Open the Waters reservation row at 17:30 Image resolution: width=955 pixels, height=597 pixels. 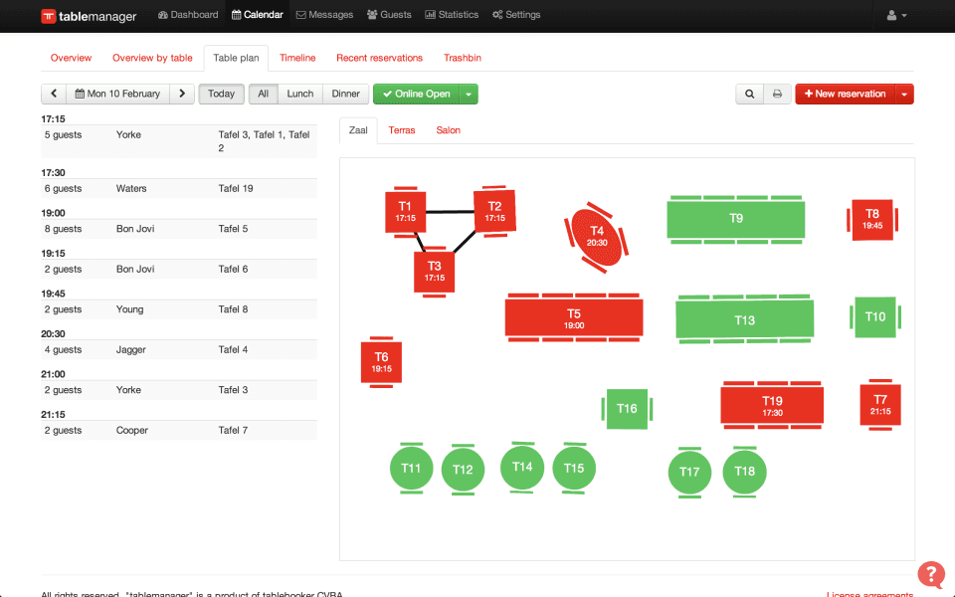179,188
